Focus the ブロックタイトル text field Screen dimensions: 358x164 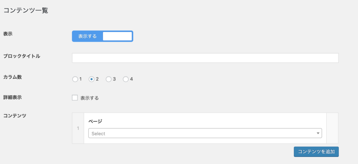click(205, 58)
